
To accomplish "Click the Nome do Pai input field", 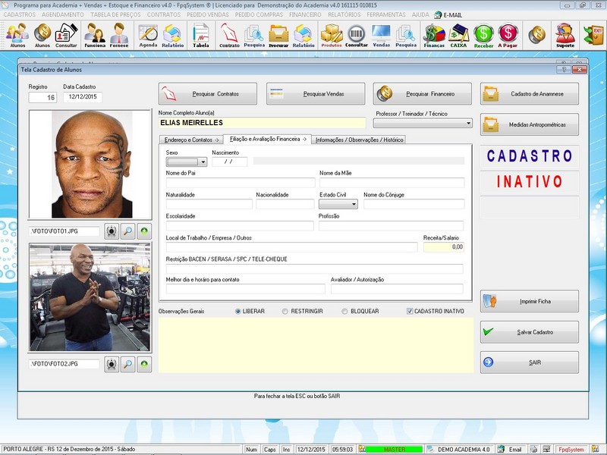I will coord(240,183).
